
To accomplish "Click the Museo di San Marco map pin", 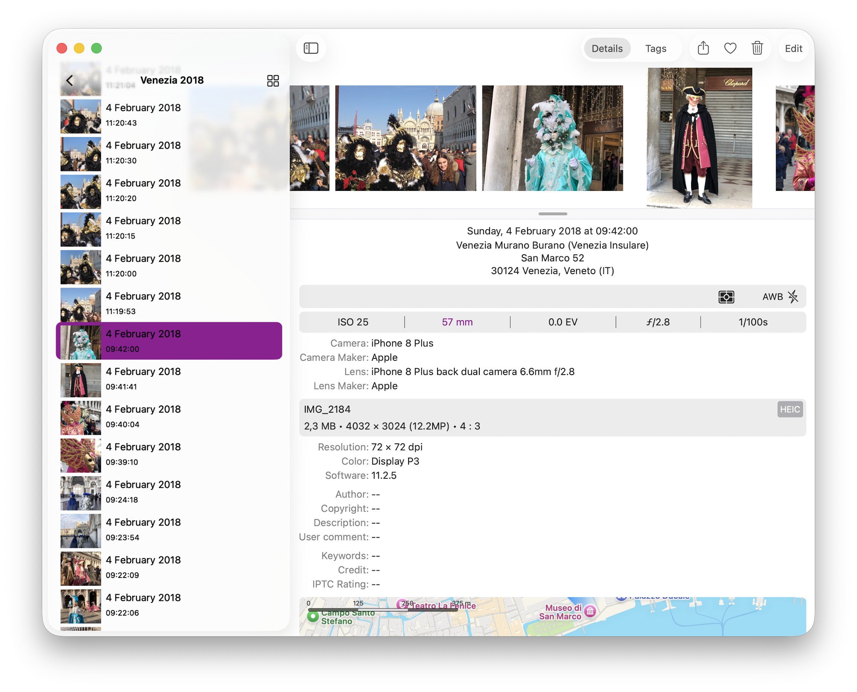I will [x=590, y=611].
